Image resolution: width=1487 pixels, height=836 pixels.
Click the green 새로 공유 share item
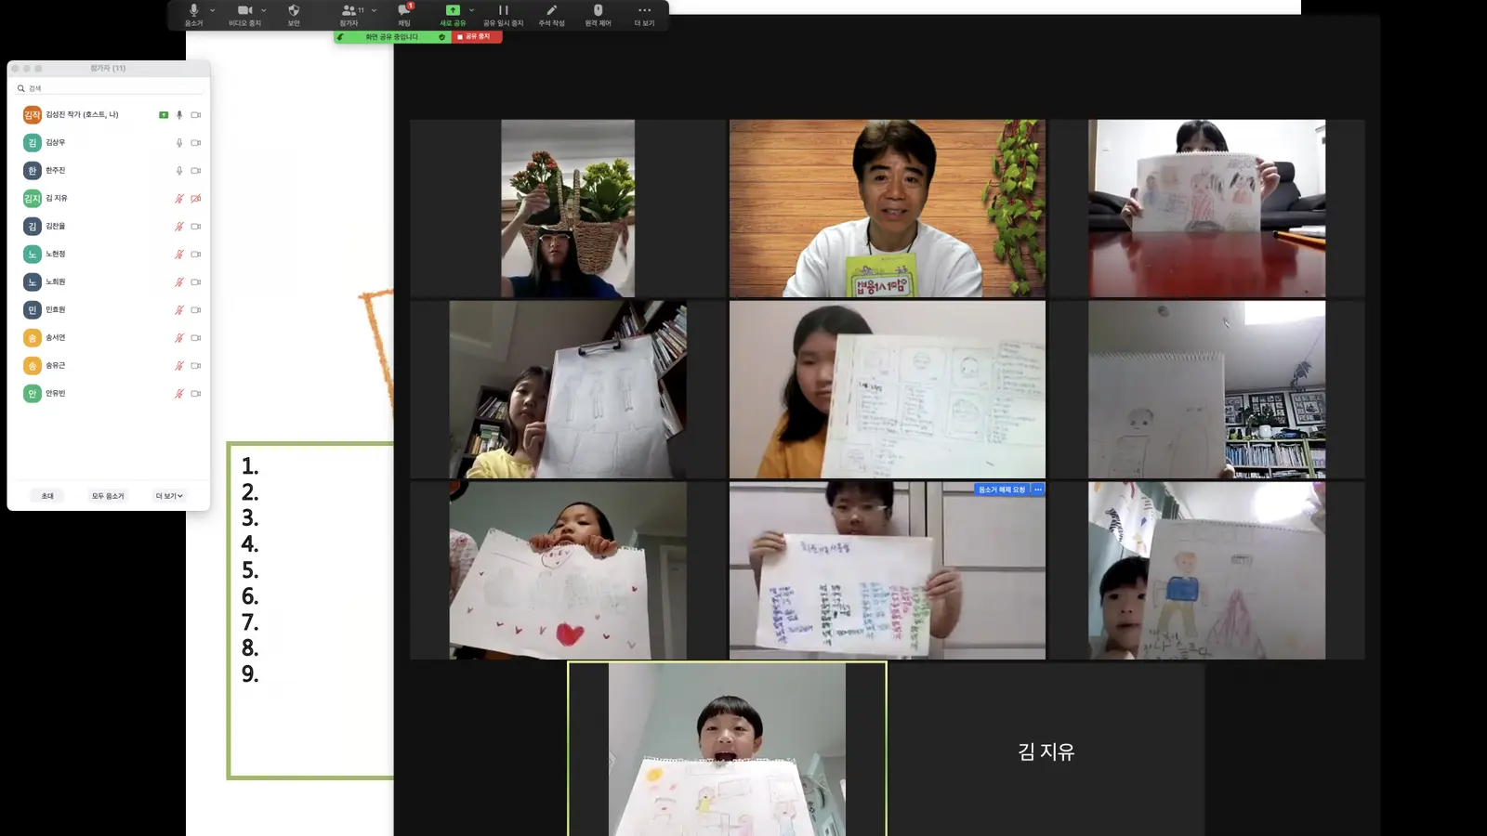[453, 14]
